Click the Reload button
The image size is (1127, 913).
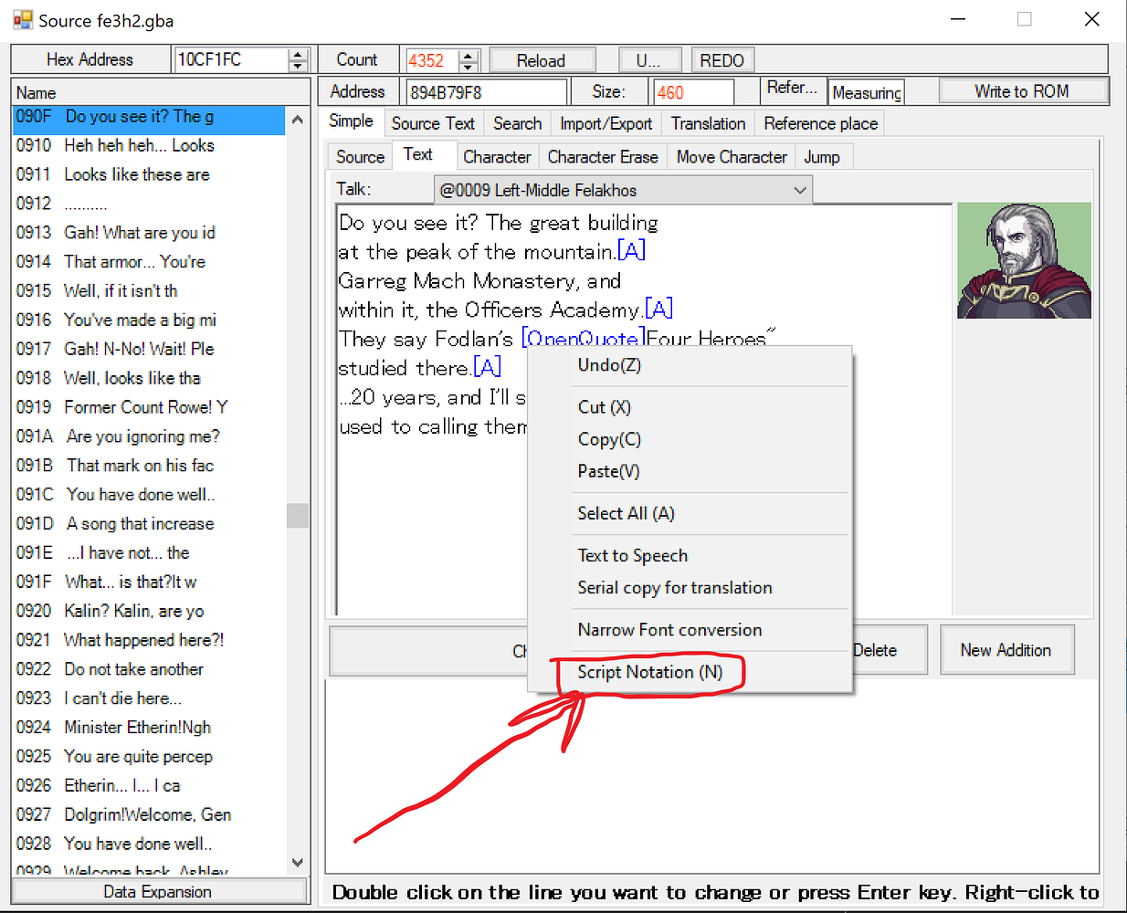[x=542, y=59]
